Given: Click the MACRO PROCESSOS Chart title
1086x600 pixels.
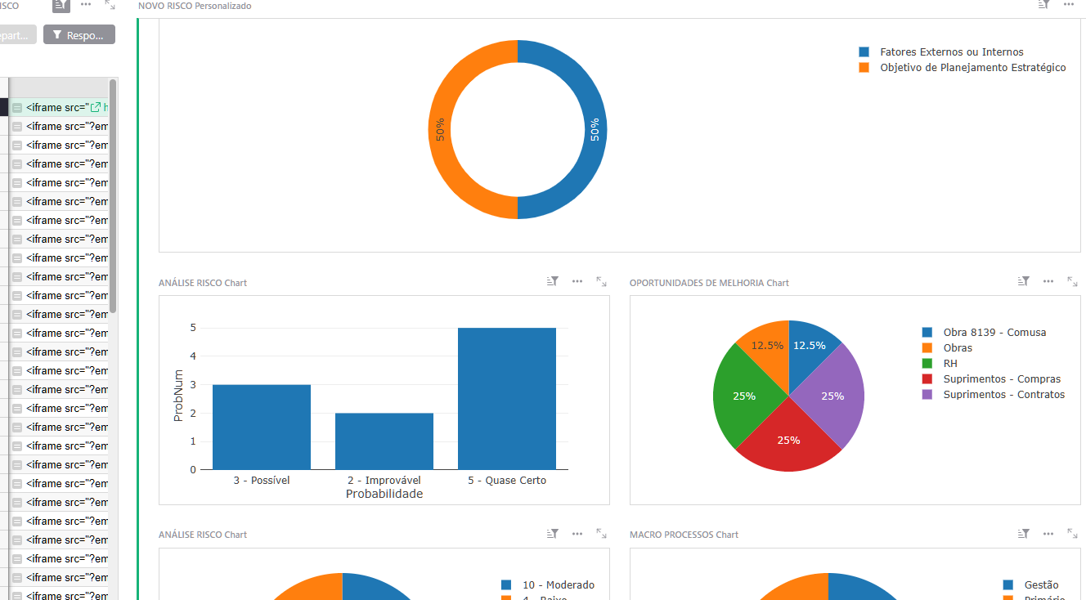Looking at the screenshot, I should click(683, 534).
